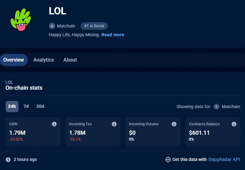Open the Incoming Txs info icon
This screenshot has height=170, width=245.
114,124
